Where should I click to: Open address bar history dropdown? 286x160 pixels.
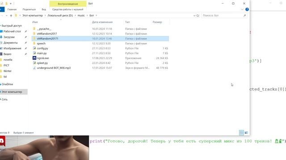pos(194,16)
